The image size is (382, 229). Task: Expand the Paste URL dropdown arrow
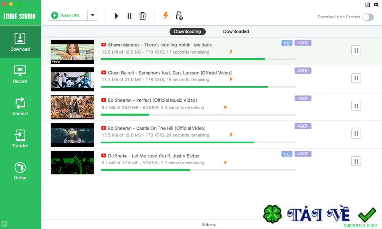(92, 15)
